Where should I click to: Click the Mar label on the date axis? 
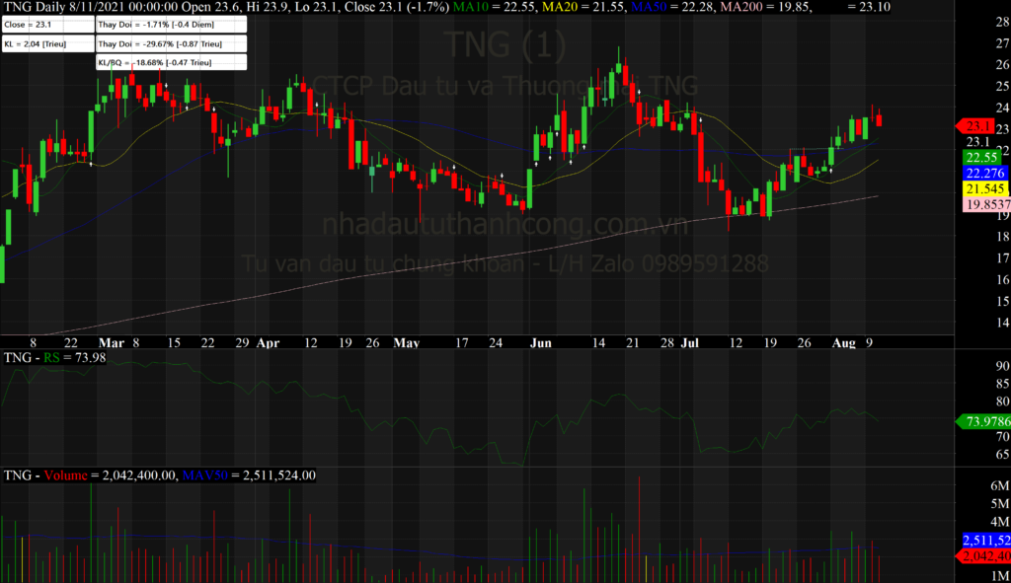click(x=112, y=343)
